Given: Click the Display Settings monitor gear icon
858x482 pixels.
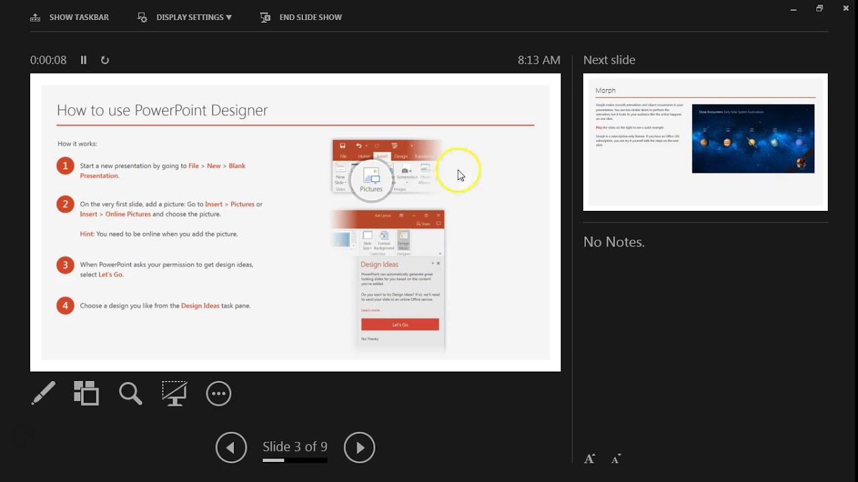Looking at the screenshot, I should pyautogui.click(x=142, y=17).
